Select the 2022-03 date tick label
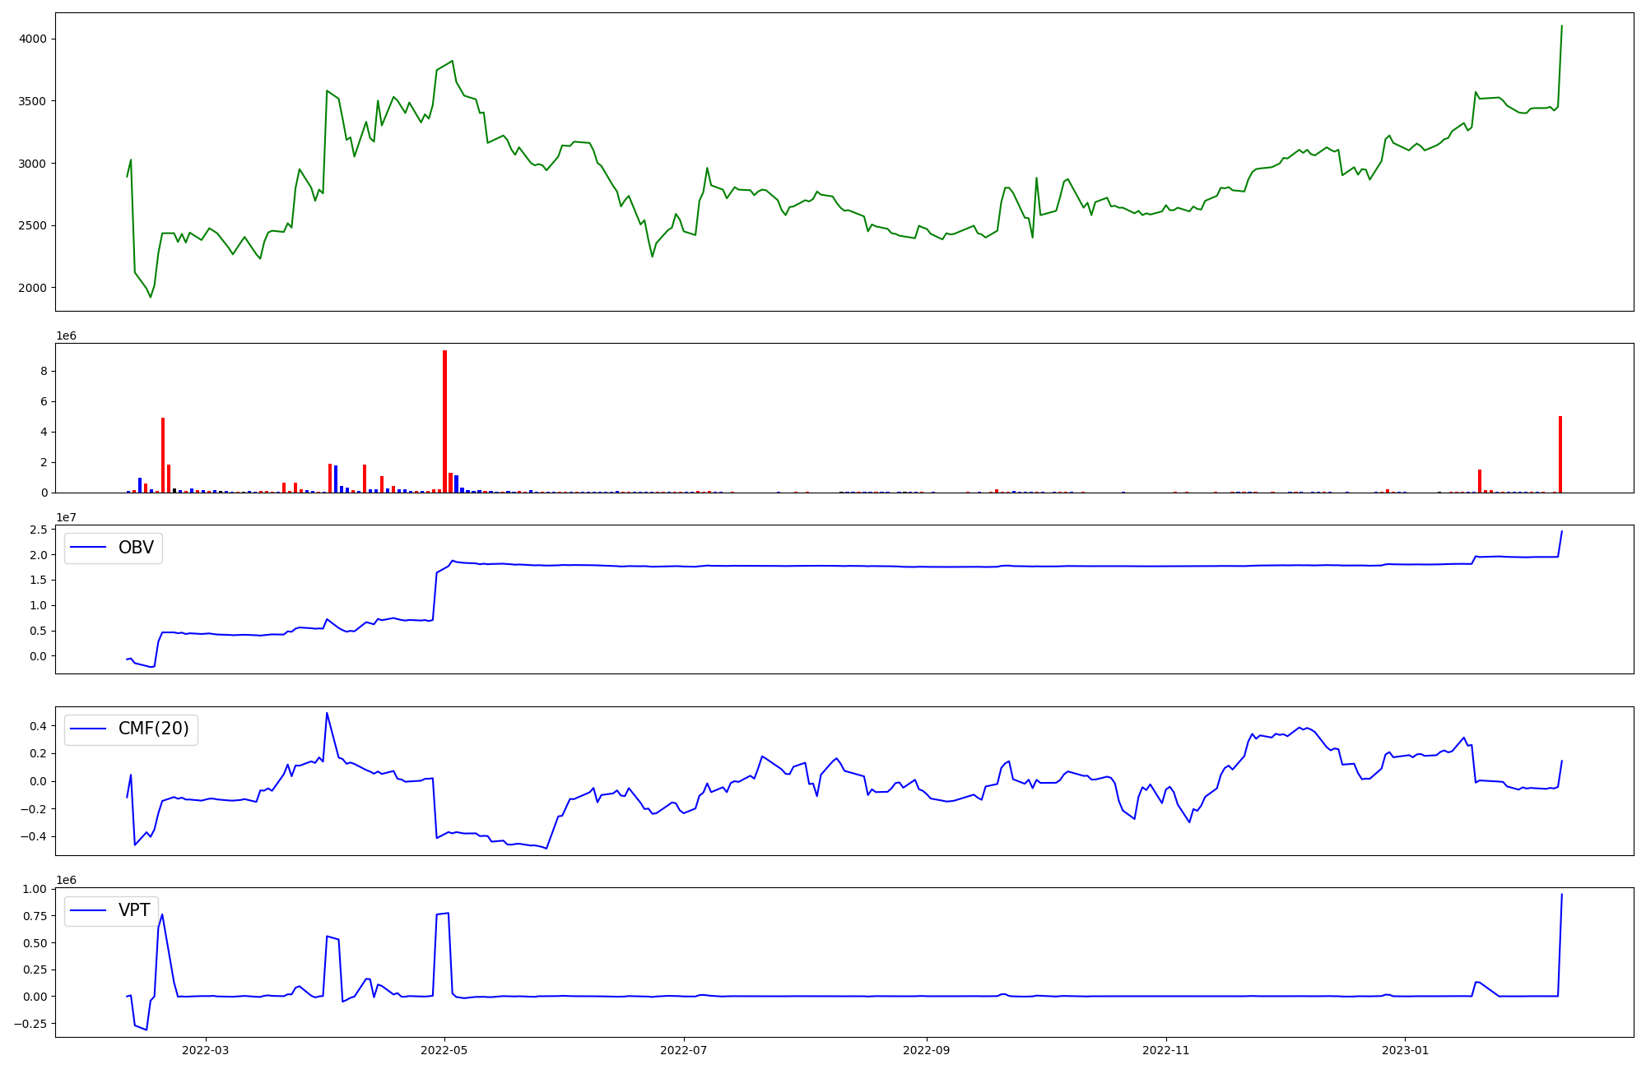Screen dimensions: 1646x1069 point(205,1050)
